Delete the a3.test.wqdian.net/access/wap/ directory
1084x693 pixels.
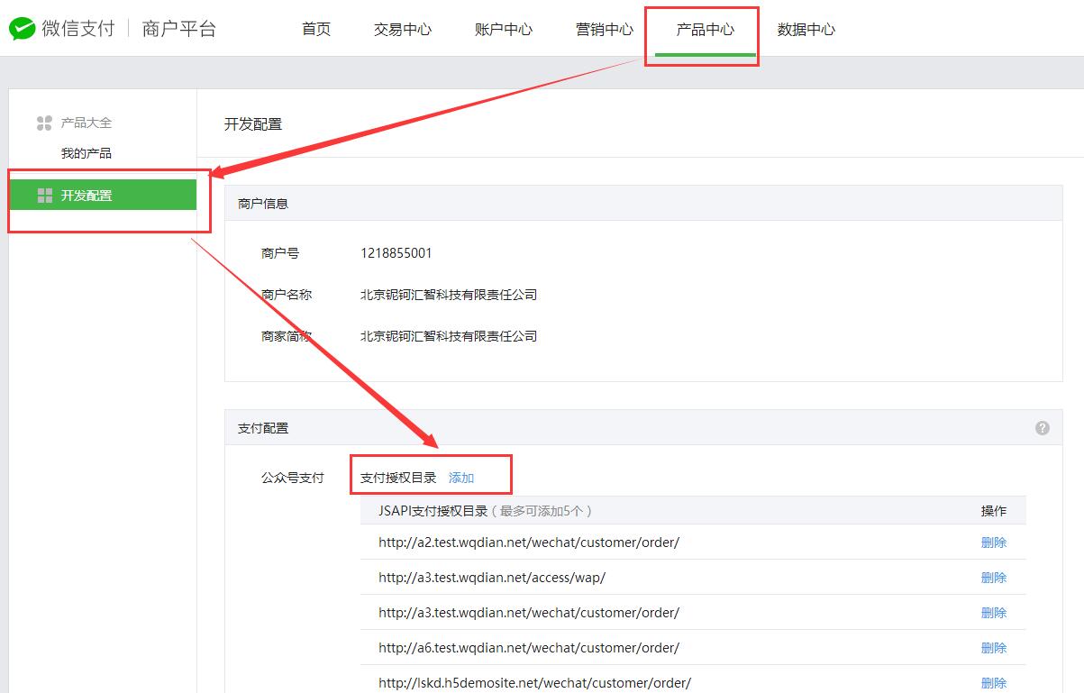[994, 578]
